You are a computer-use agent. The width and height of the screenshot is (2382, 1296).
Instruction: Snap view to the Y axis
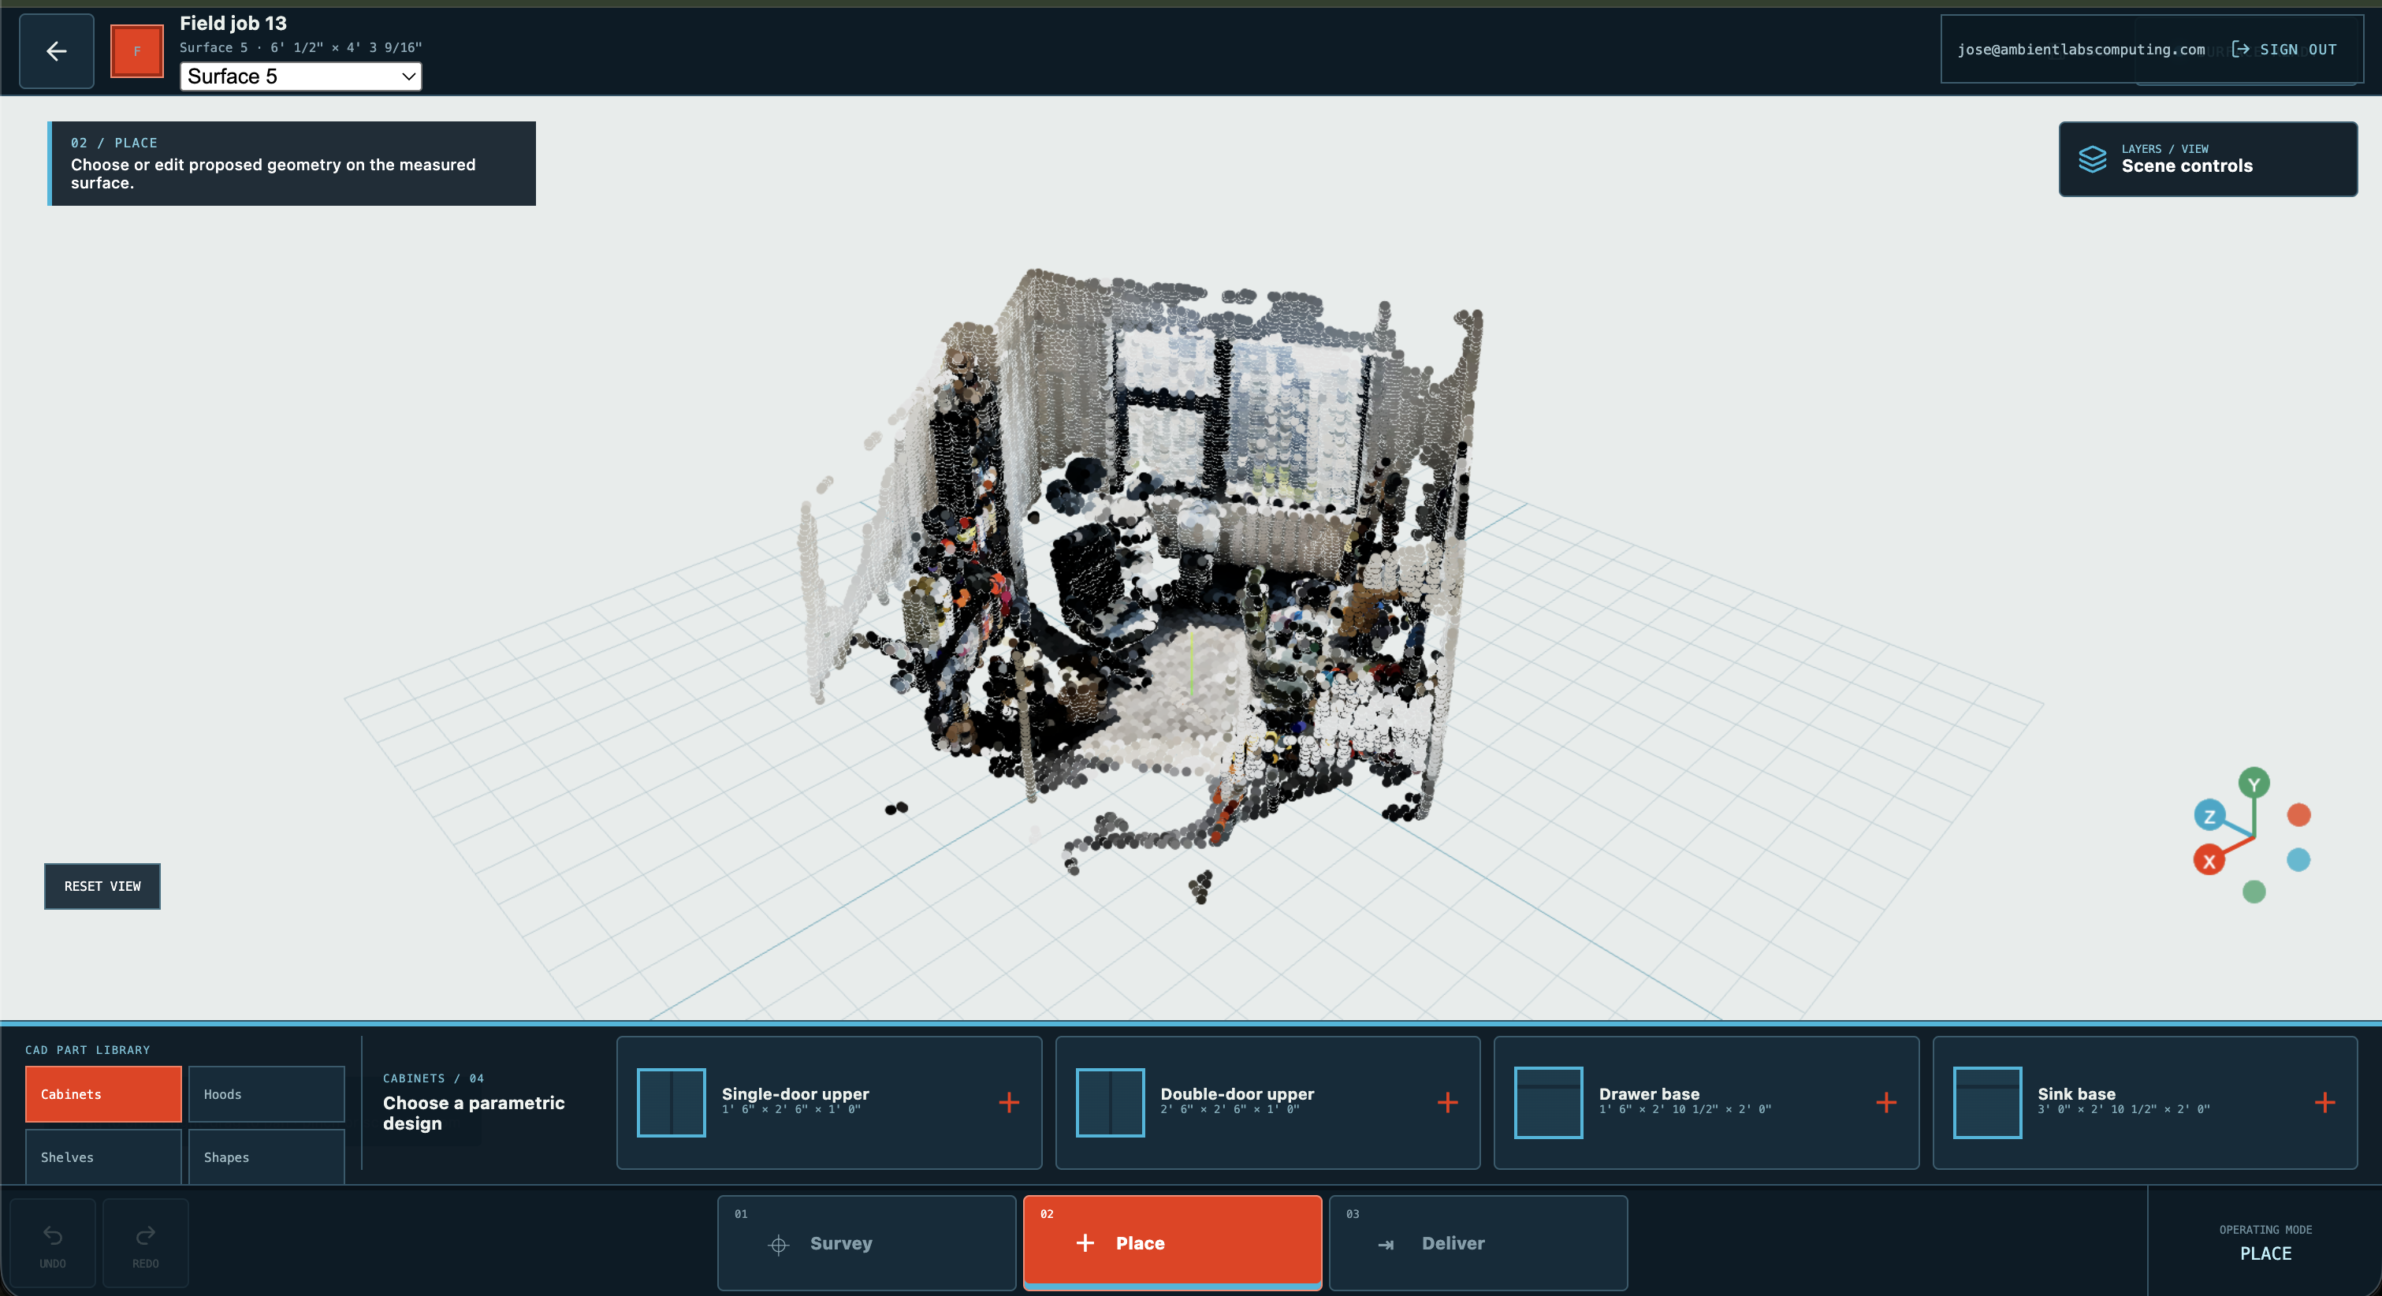click(2254, 784)
